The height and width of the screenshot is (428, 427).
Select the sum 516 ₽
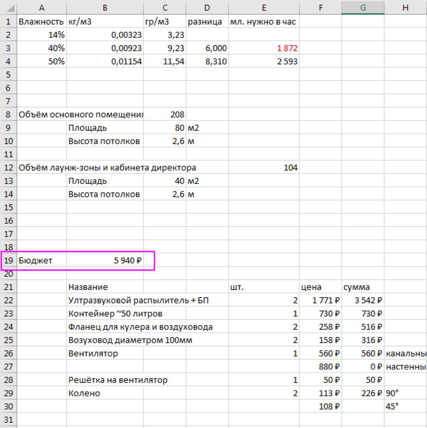click(363, 327)
